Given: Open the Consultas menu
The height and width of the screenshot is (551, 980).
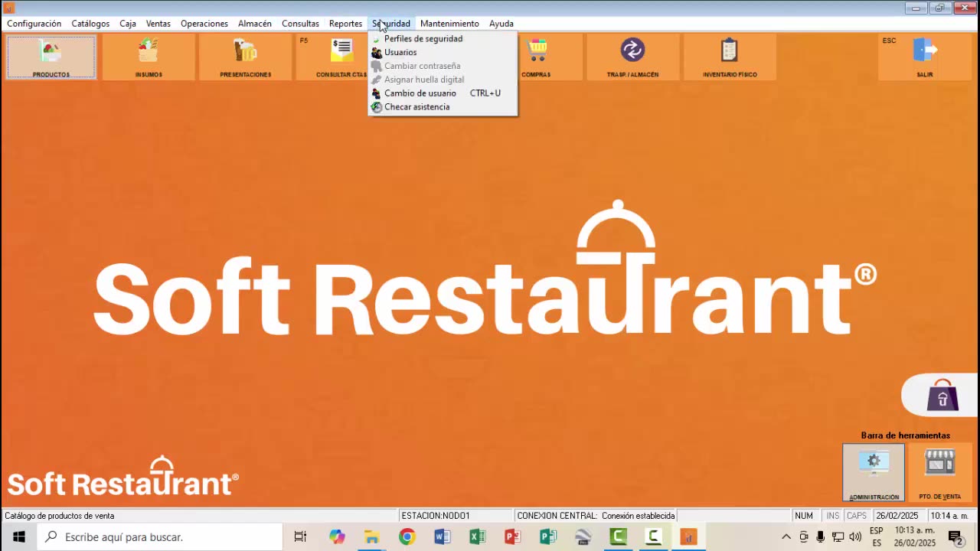Looking at the screenshot, I should tap(300, 24).
